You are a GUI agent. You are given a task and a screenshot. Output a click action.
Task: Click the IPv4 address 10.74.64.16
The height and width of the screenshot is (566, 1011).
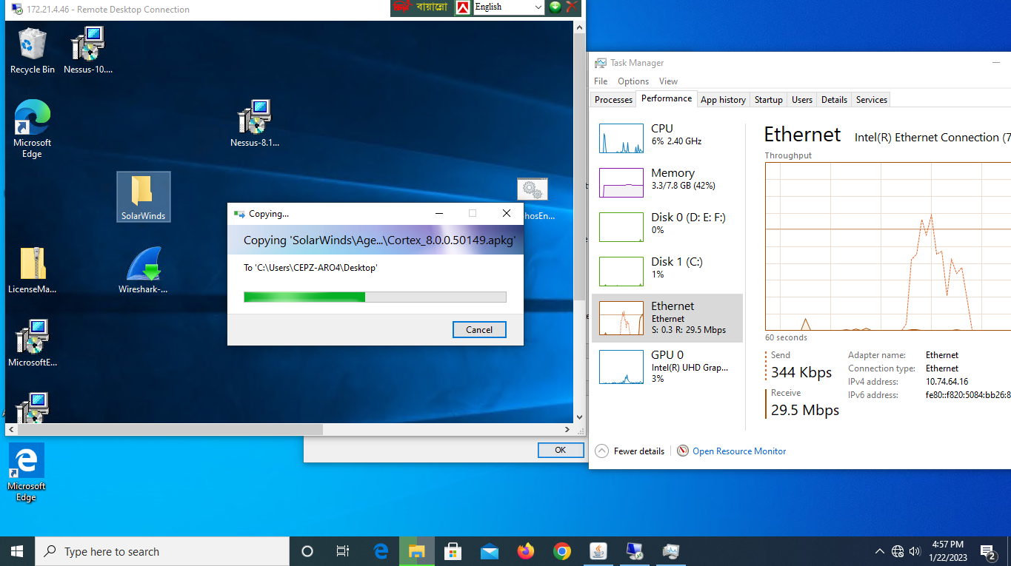(947, 382)
